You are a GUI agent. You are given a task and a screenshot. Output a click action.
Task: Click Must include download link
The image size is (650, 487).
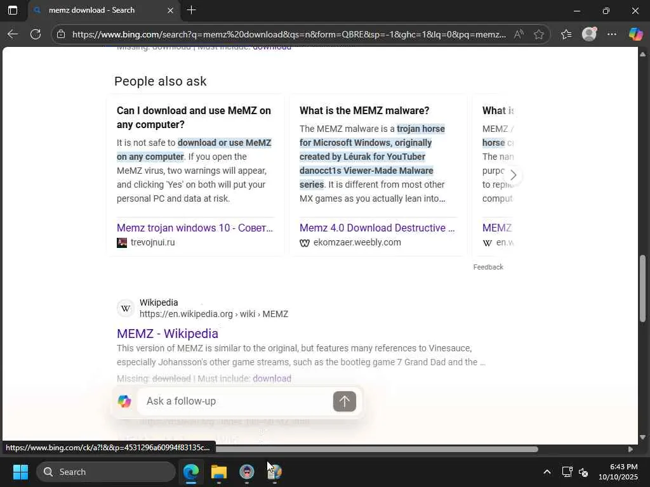click(272, 379)
